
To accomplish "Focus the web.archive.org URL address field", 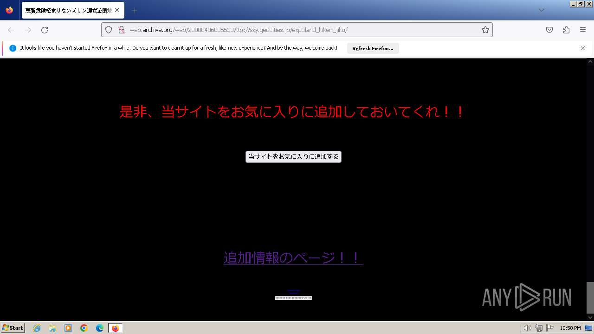I will tap(297, 30).
